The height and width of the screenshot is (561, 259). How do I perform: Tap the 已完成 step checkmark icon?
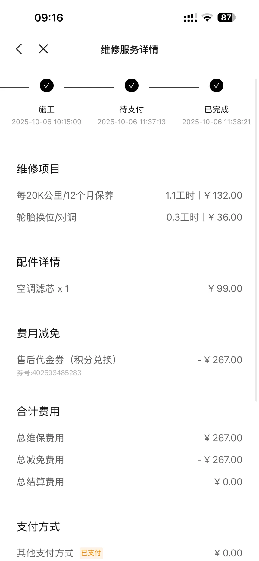click(217, 86)
